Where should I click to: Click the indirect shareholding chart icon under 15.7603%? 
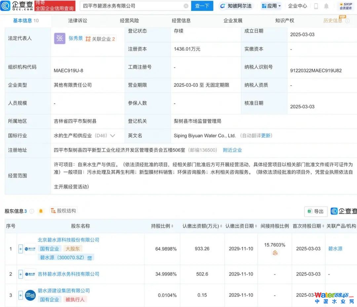[x=275, y=253]
